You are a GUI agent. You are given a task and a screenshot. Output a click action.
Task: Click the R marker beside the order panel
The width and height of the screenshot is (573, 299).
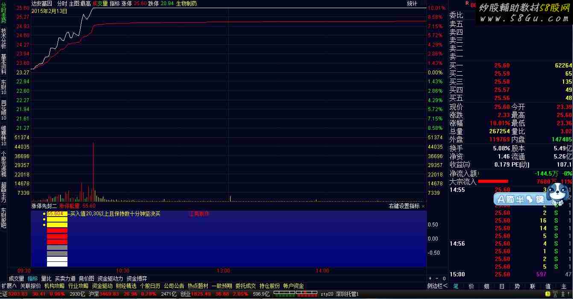[467, 3]
